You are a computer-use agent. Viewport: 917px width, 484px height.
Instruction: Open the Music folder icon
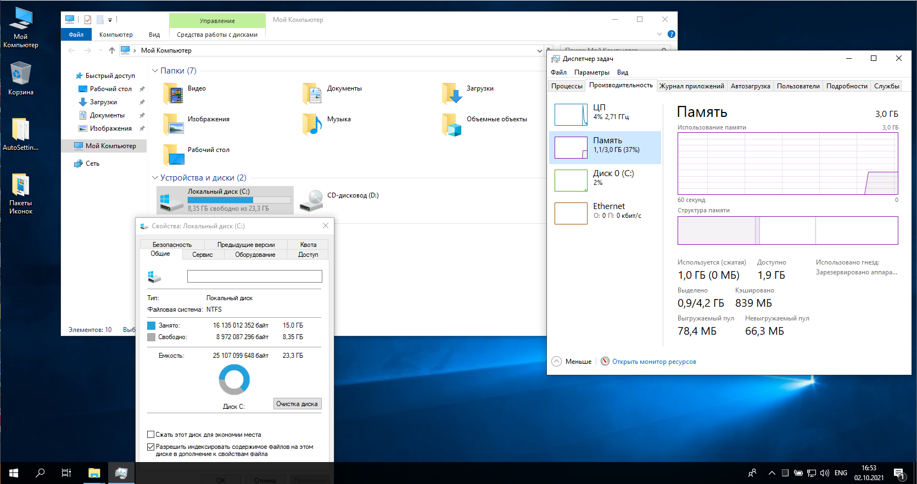312,125
